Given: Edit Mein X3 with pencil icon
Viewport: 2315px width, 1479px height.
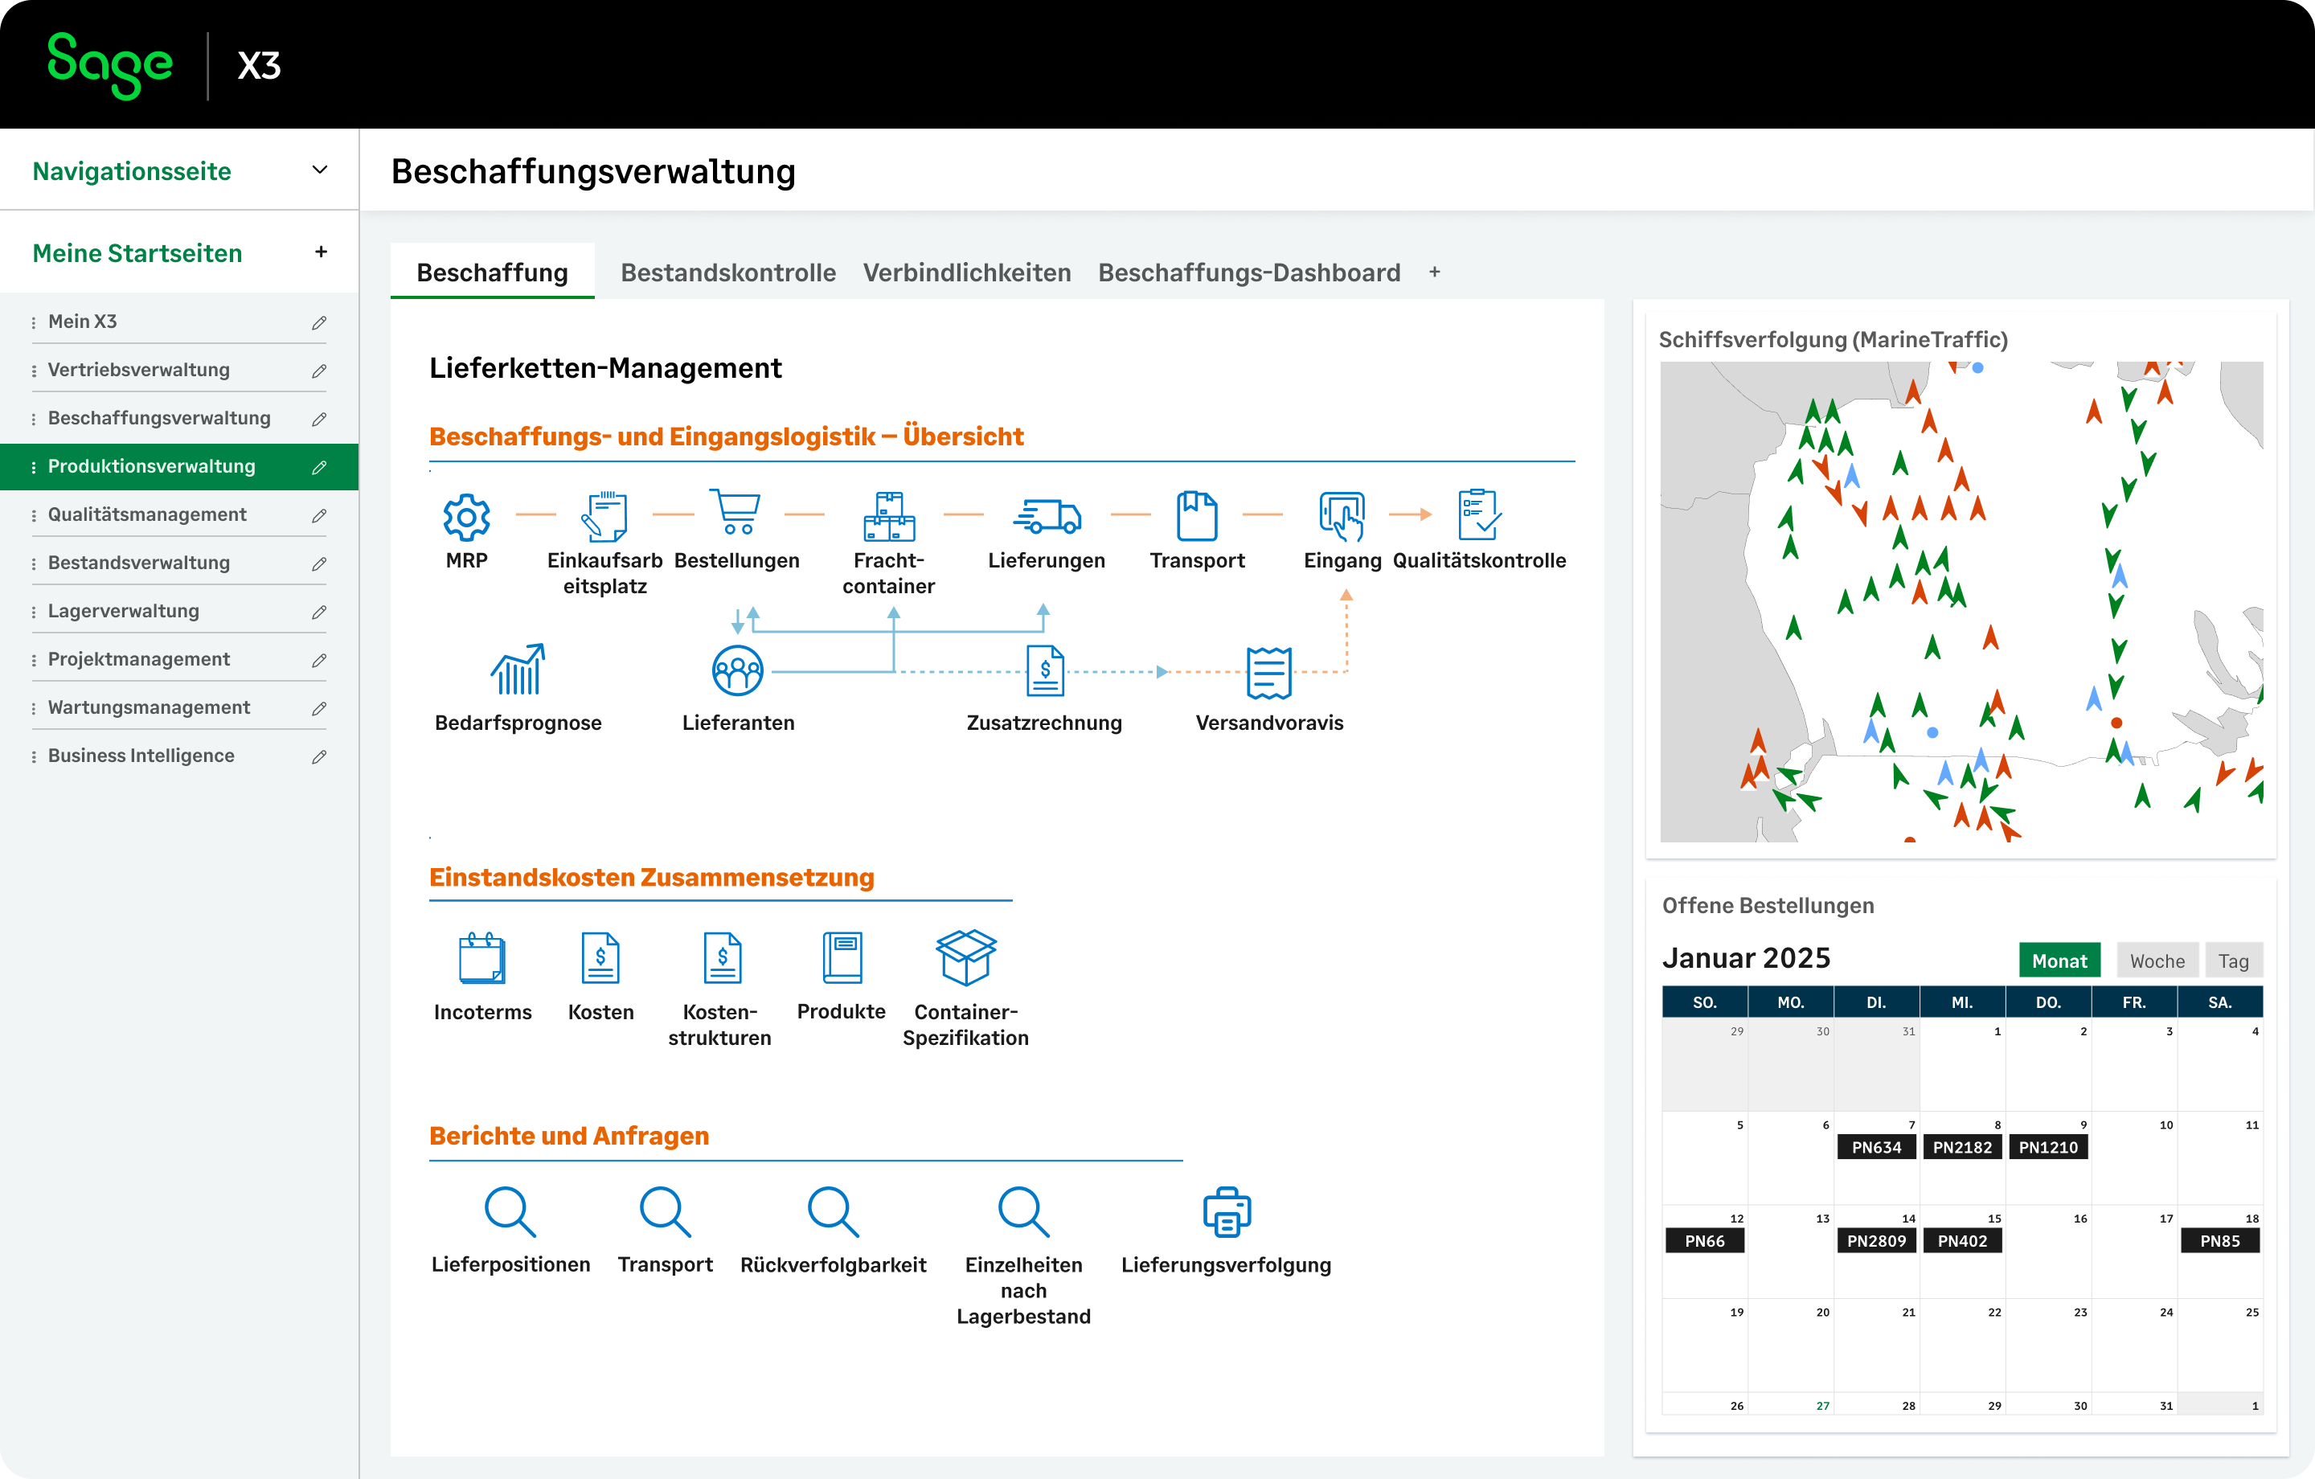Looking at the screenshot, I should tap(319, 322).
